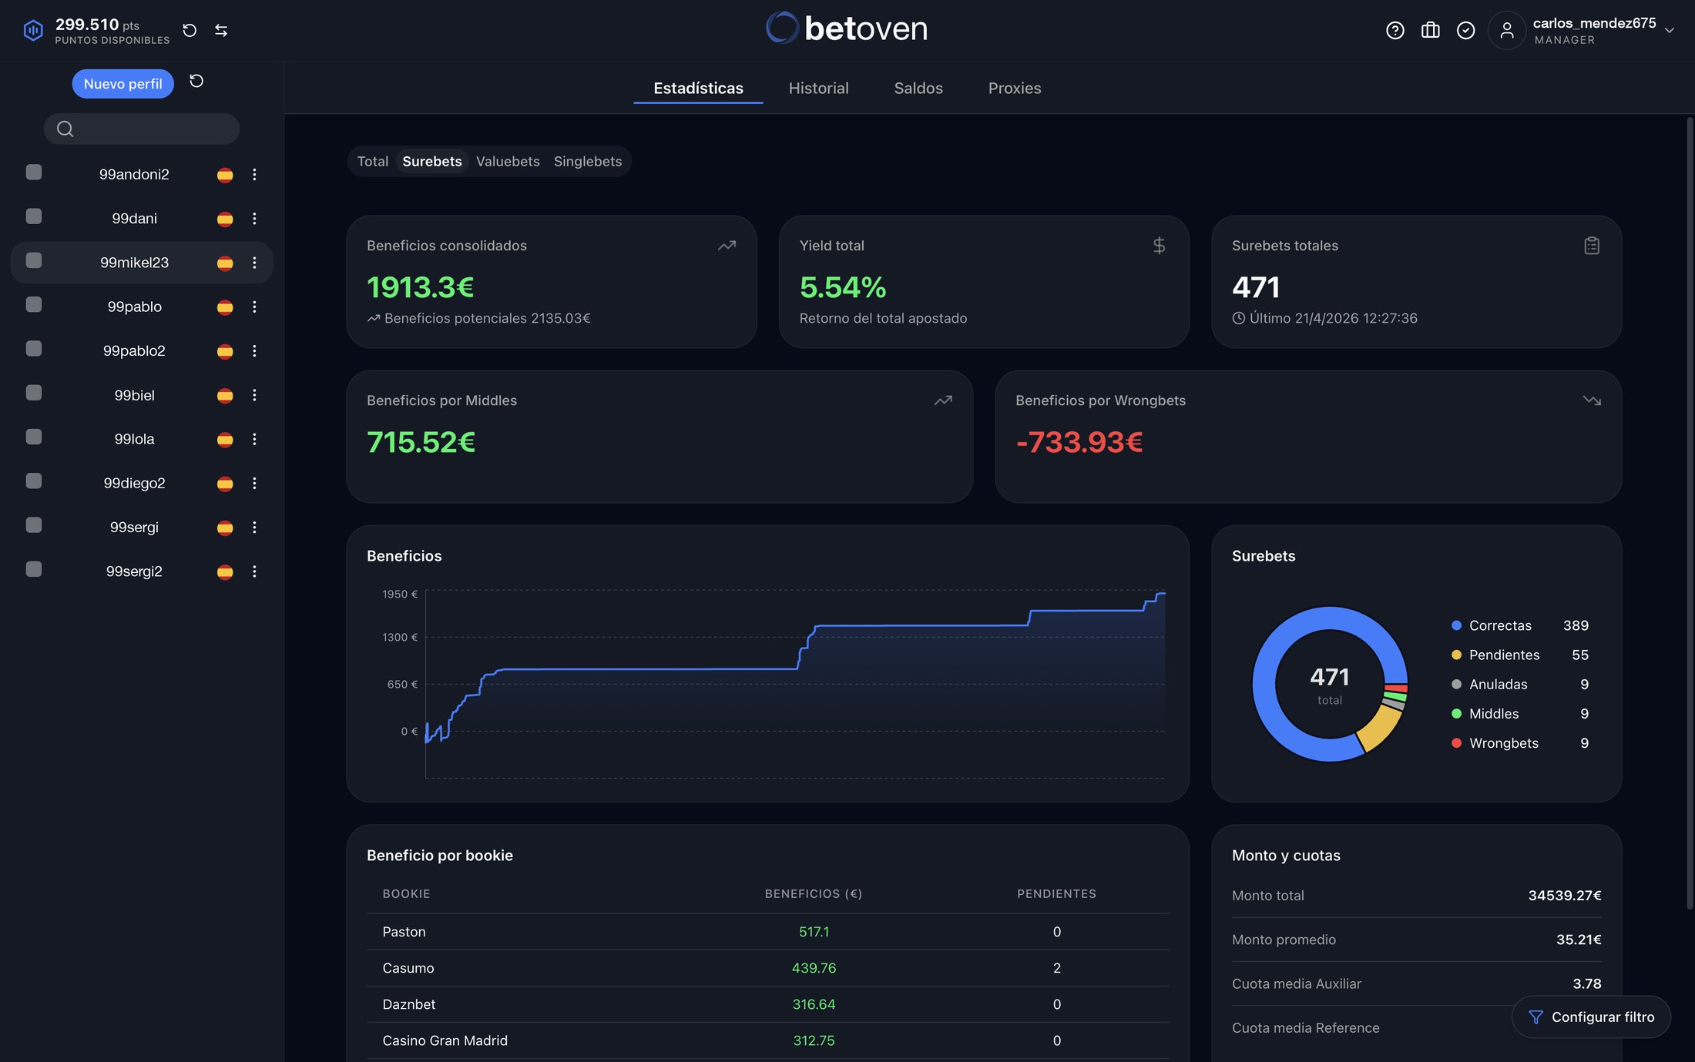This screenshot has height=1062, width=1695.
Task: Click dollar icon on Yield total card
Action: 1159,246
